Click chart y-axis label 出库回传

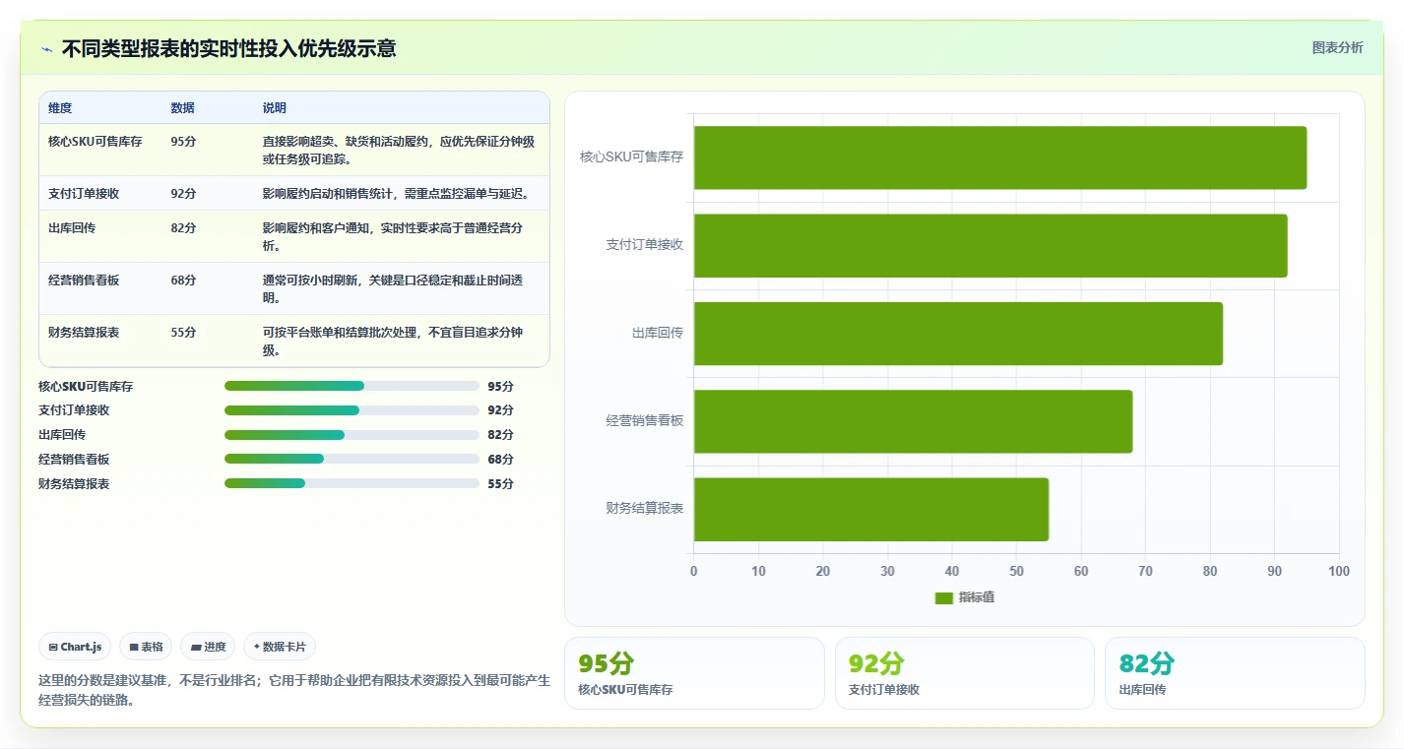(658, 333)
